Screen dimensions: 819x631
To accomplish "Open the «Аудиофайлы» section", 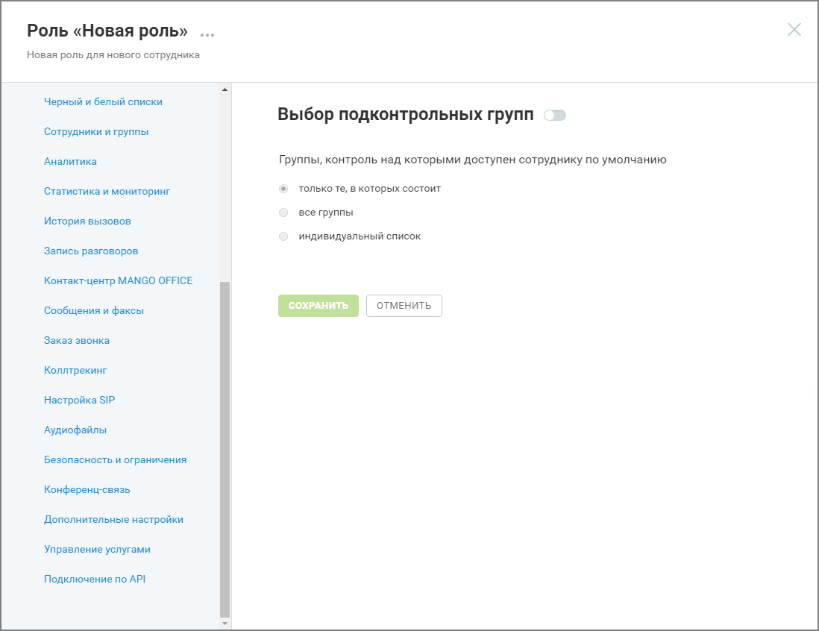I will click(x=75, y=430).
